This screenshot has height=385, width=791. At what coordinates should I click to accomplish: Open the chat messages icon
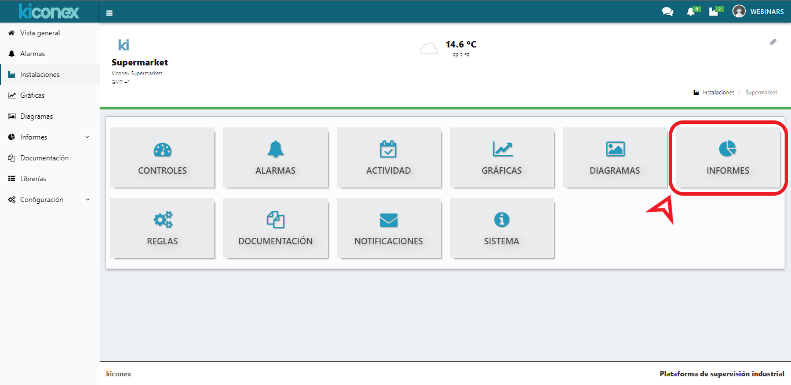tap(668, 12)
